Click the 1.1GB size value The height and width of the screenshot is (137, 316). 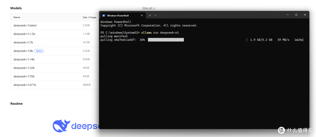tap(86, 34)
